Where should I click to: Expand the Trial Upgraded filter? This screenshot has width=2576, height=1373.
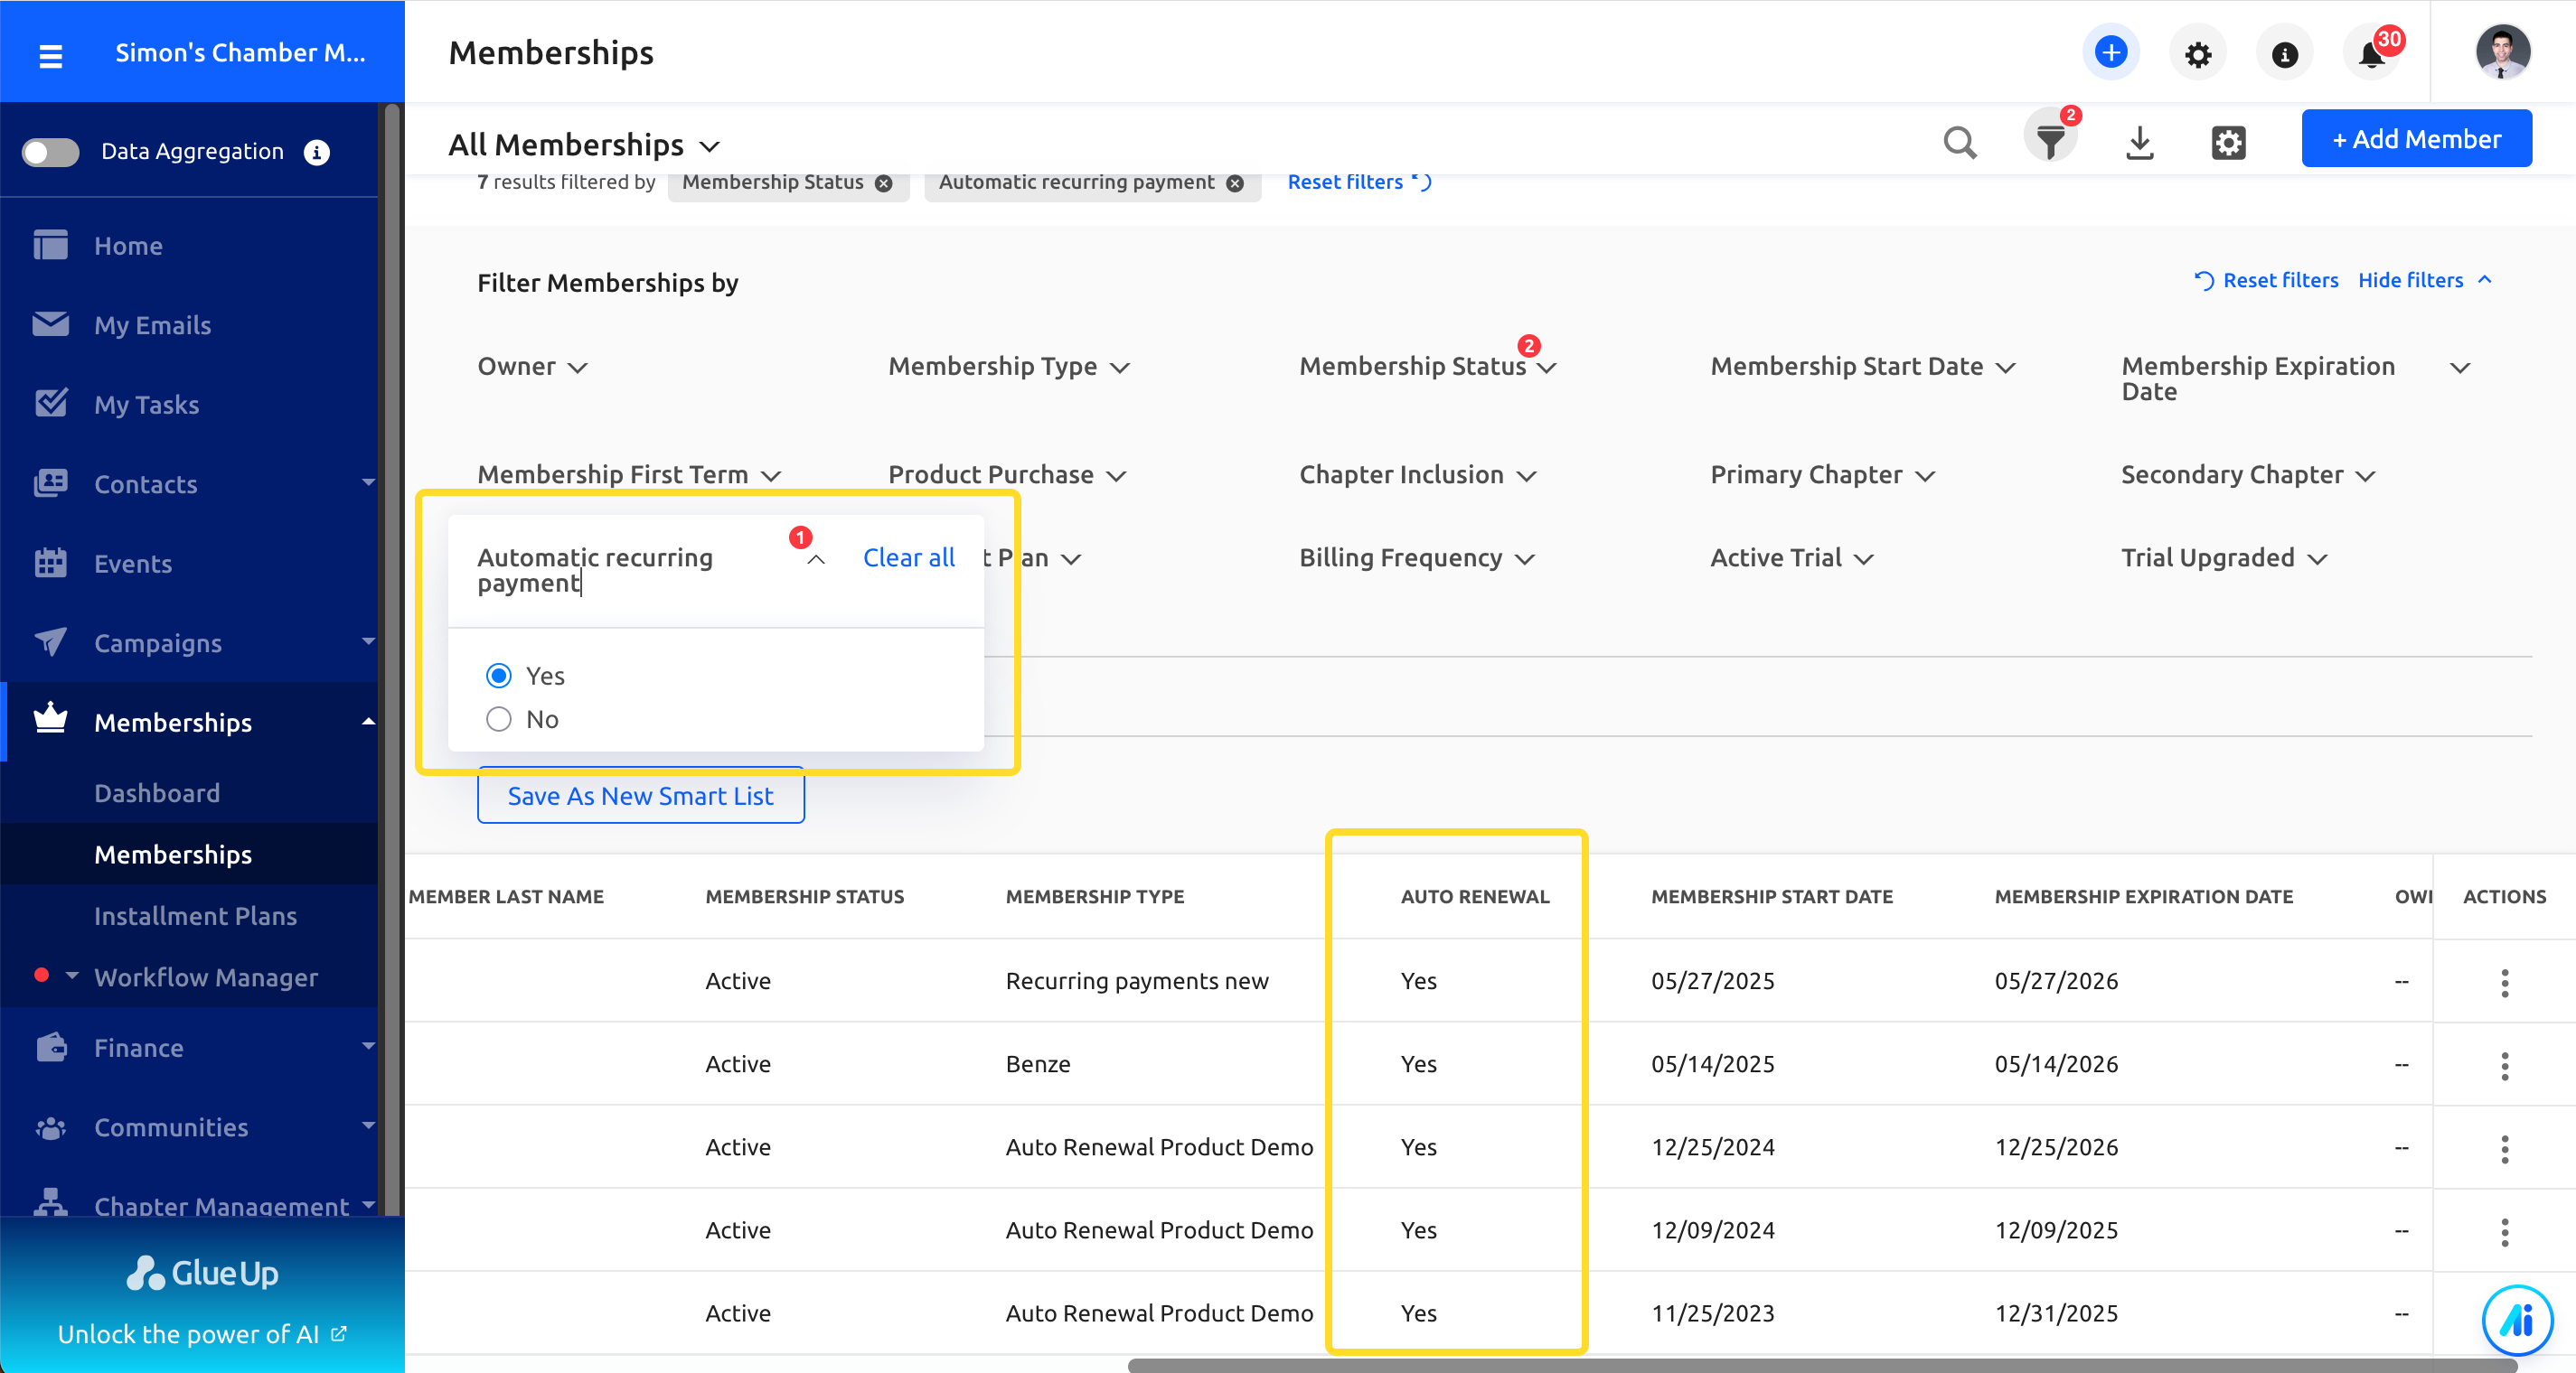click(x=2225, y=556)
